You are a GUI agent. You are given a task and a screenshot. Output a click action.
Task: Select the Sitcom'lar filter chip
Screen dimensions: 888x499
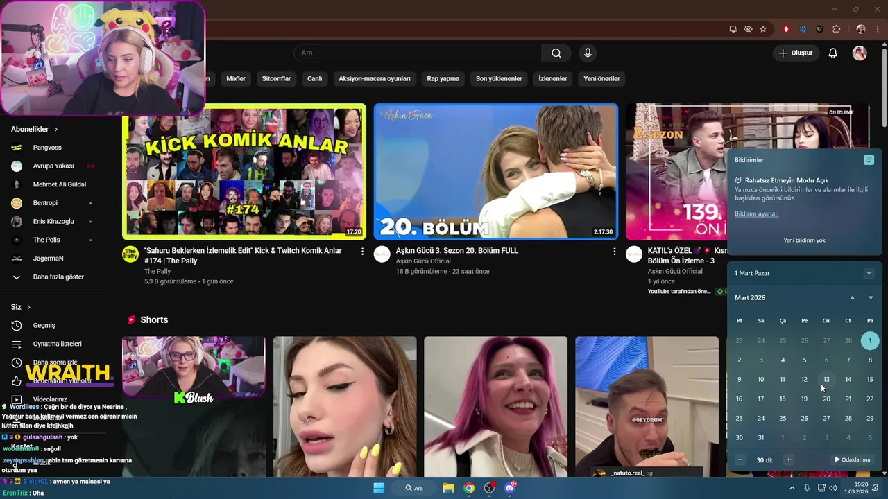pyautogui.click(x=276, y=78)
